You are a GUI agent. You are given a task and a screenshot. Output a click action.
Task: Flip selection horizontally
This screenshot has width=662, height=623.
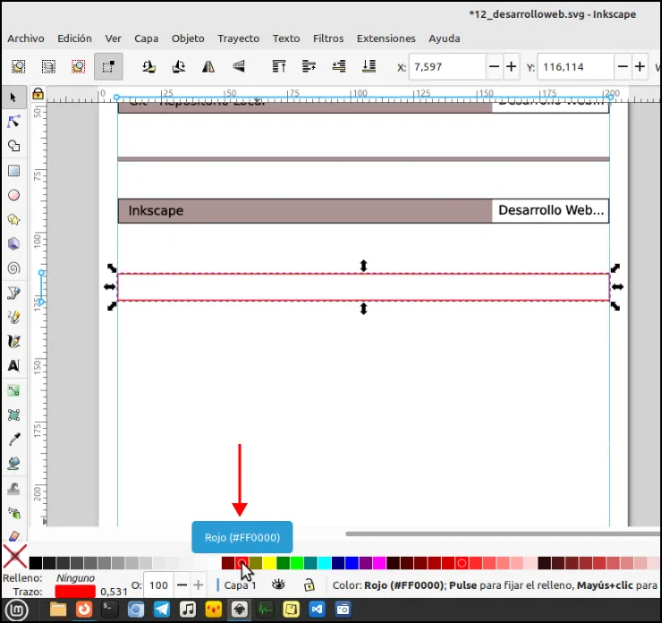(x=208, y=67)
